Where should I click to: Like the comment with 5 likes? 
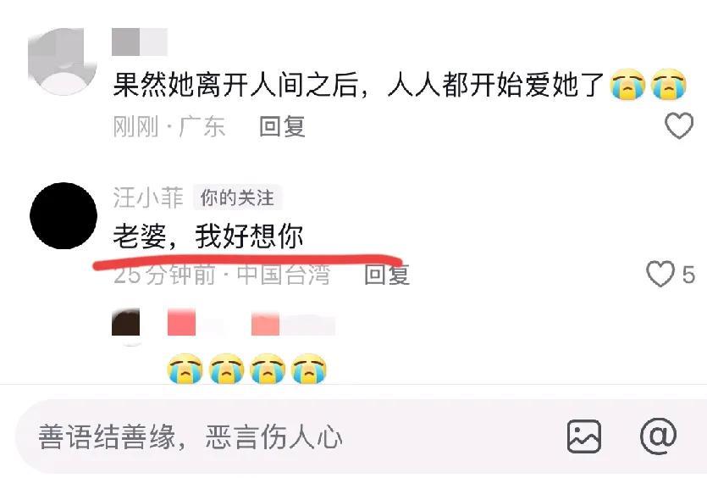pyautogui.click(x=660, y=274)
